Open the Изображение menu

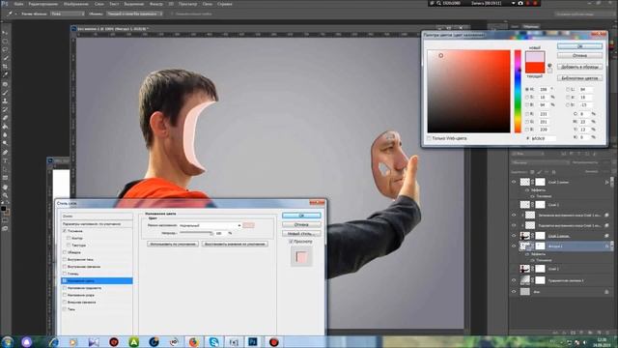tap(76, 4)
